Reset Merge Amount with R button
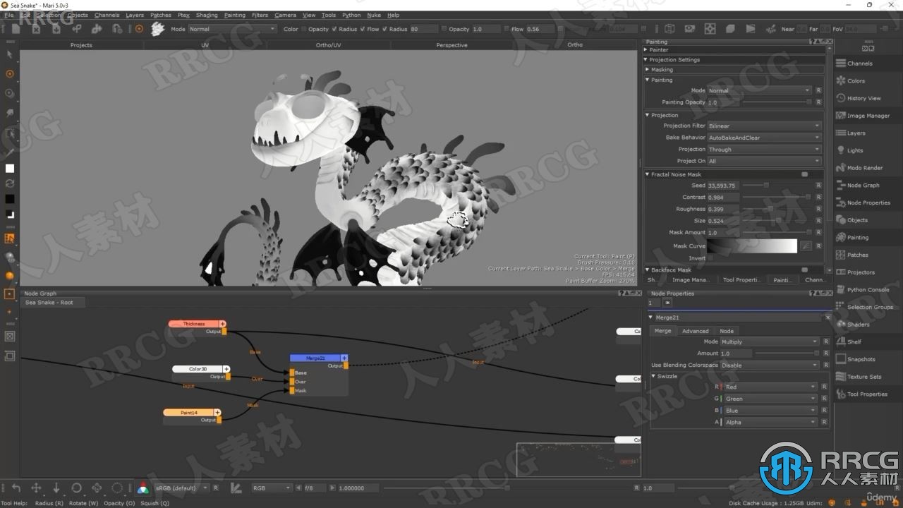Image resolution: width=903 pixels, height=508 pixels. click(826, 353)
